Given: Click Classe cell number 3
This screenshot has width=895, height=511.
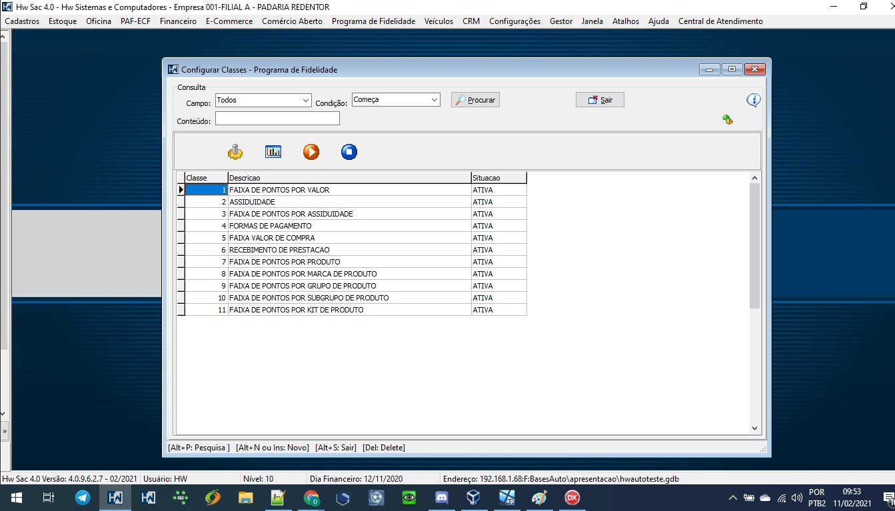Looking at the screenshot, I should [206, 214].
